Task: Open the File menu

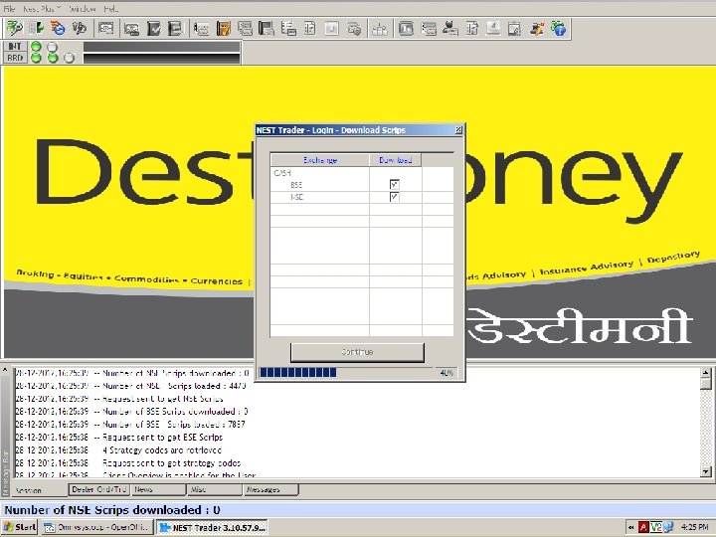Action: tap(9, 9)
